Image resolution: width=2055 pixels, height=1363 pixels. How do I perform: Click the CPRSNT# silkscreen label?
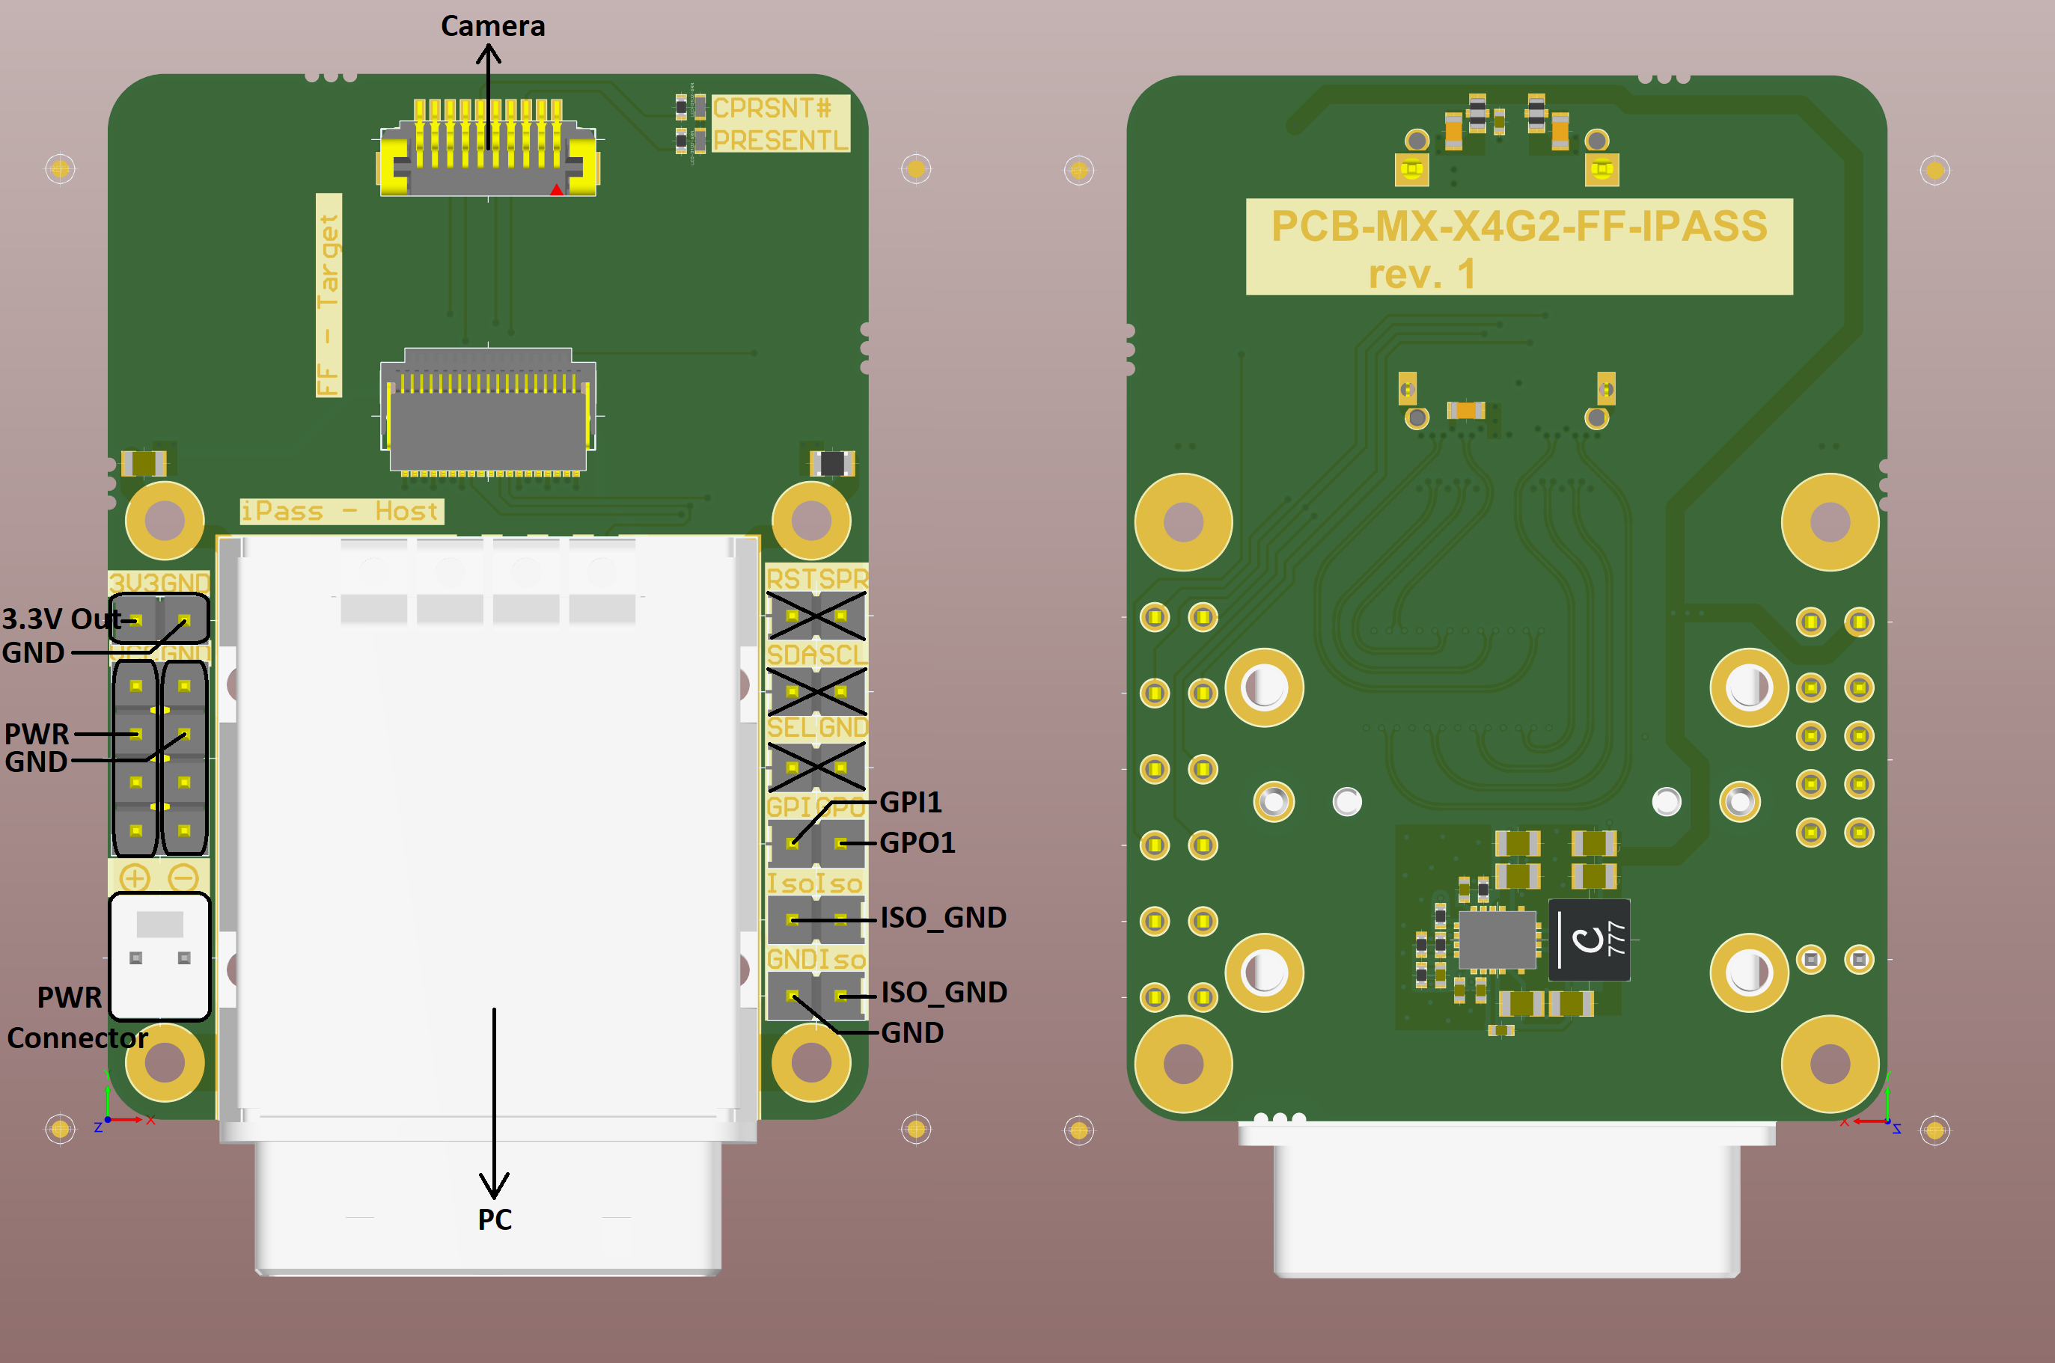tap(772, 108)
